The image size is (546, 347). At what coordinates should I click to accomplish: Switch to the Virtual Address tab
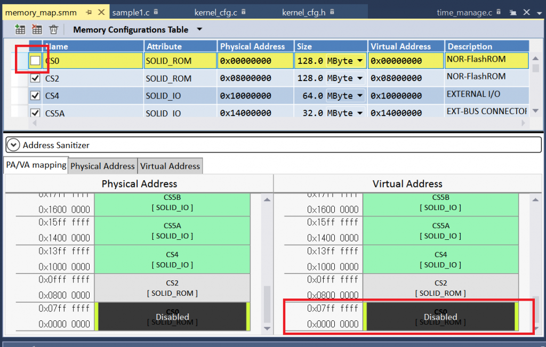pyautogui.click(x=170, y=166)
